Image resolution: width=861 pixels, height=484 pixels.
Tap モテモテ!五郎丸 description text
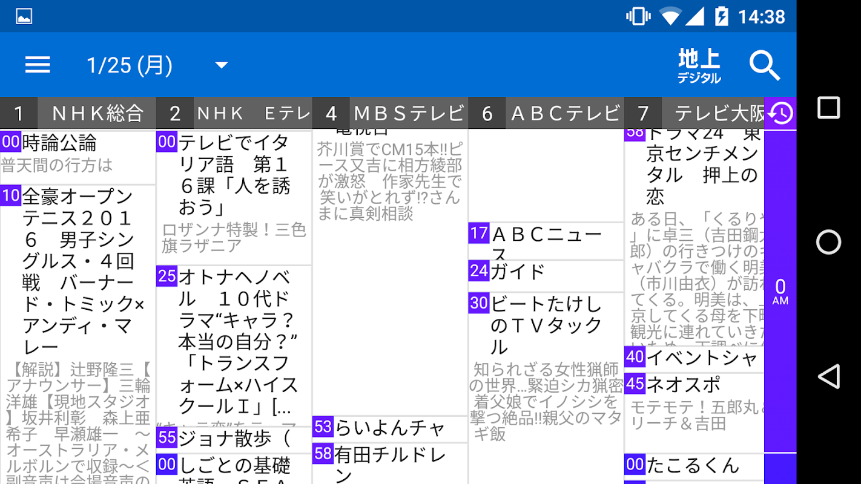pyautogui.click(x=696, y=415)
